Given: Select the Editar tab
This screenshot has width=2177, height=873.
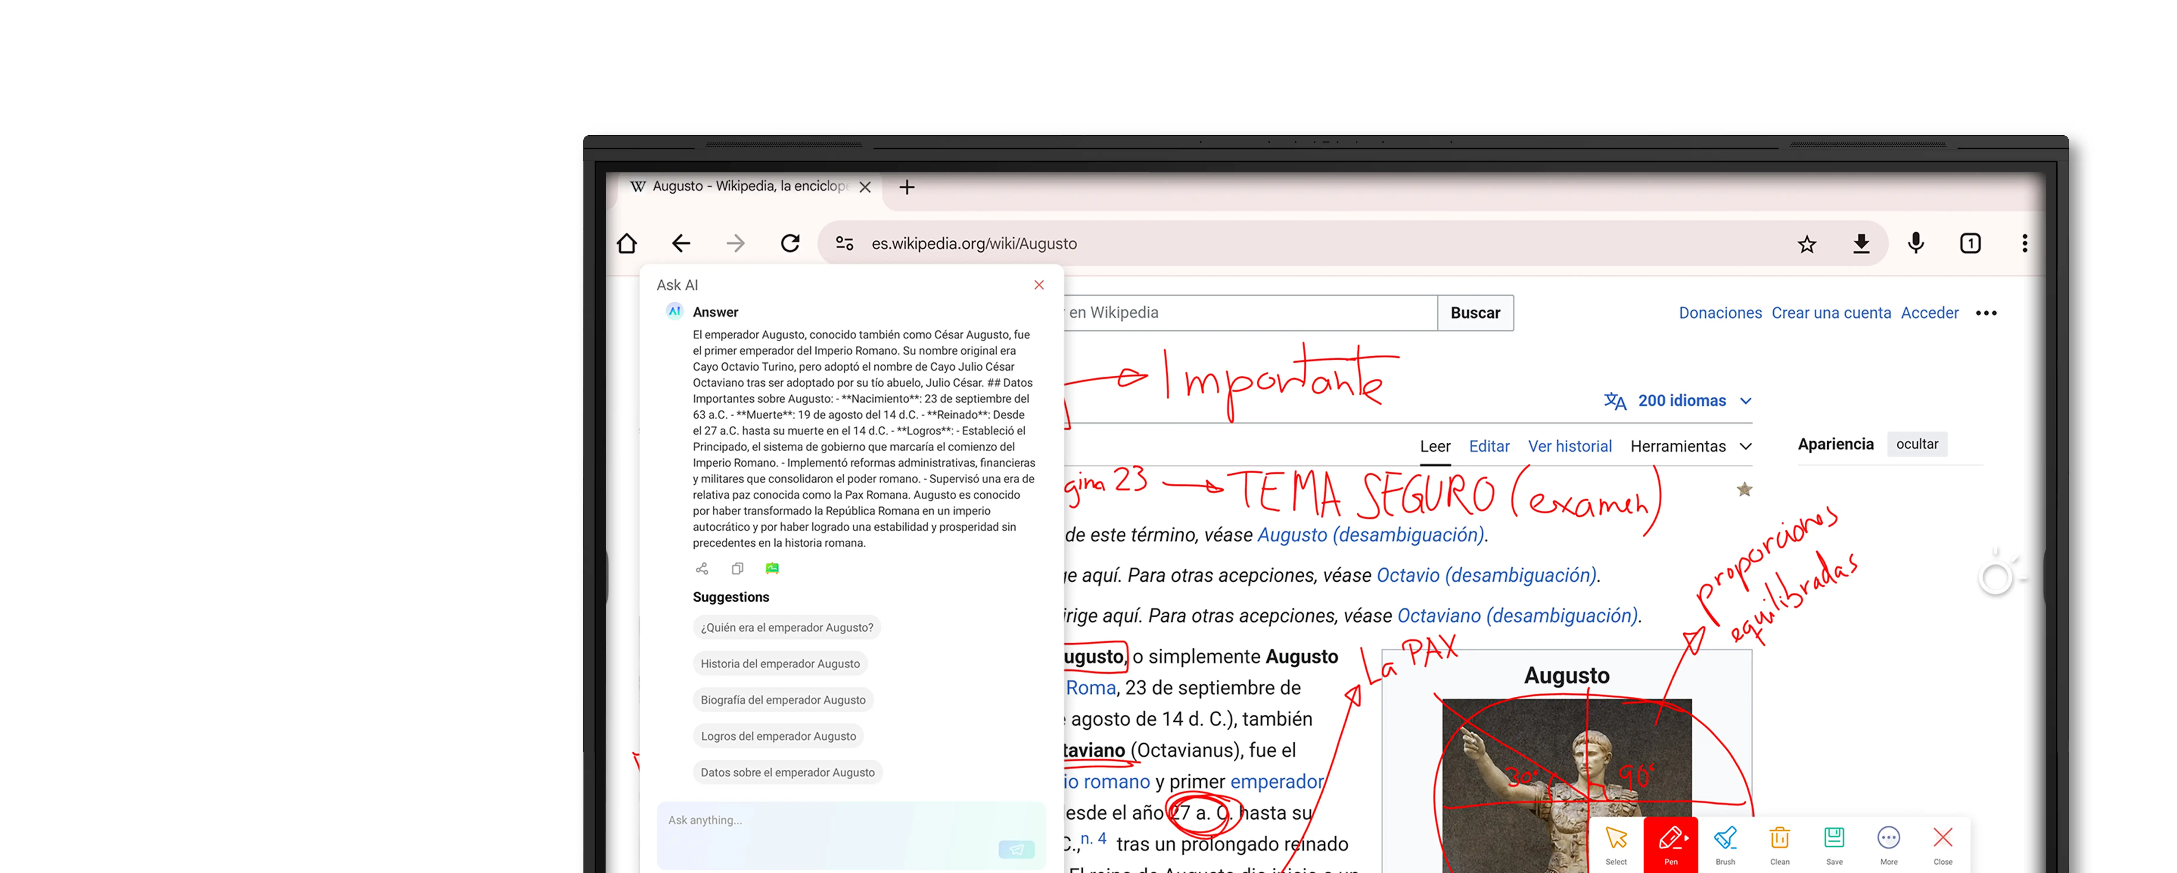Looking at the screenshot, I should tap(1489, 446).
